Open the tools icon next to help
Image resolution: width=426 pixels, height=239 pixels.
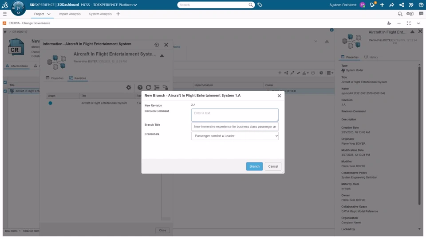tap(411, 4)
